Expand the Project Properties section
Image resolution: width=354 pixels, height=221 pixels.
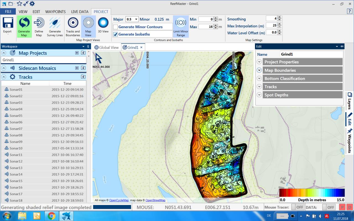pos(259,62)
